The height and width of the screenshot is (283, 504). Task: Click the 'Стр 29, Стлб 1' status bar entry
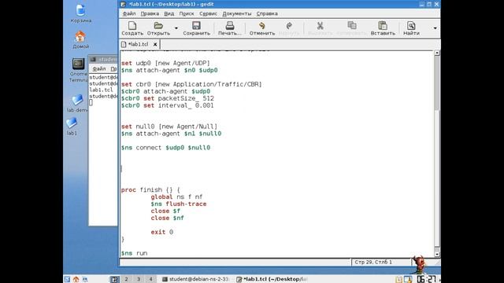pos(373,262)
